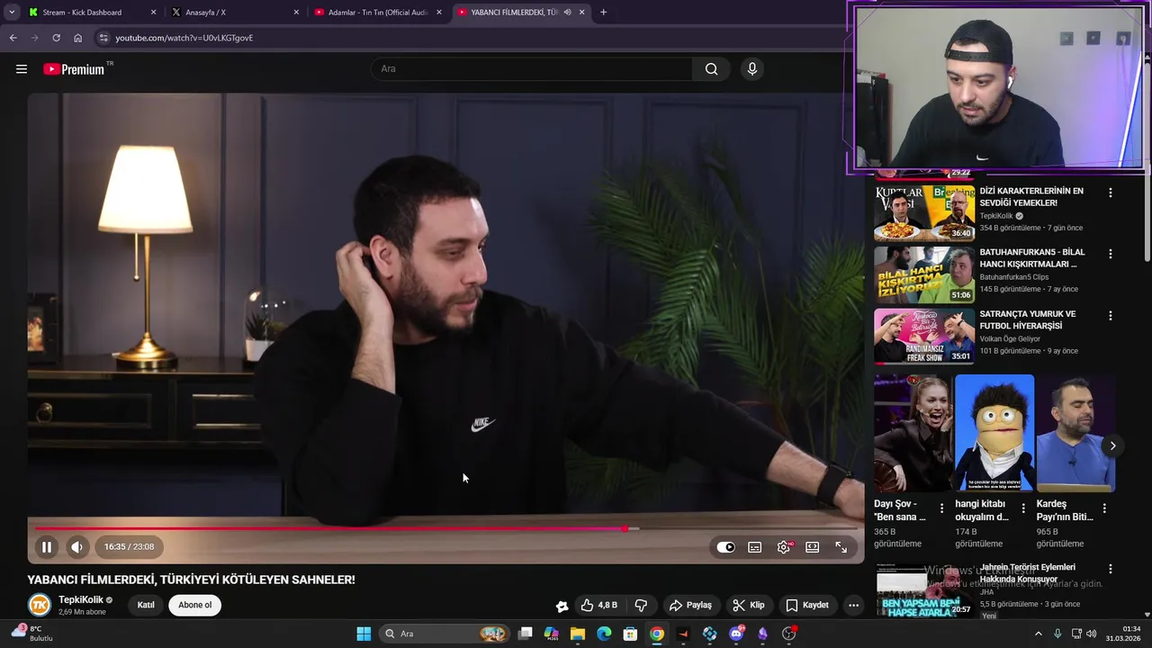Open Task View on the taskbar

click(526, 634)
